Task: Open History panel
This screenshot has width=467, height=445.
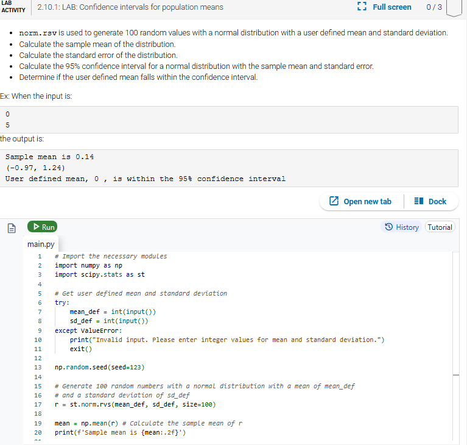Action: coord(401,227)
